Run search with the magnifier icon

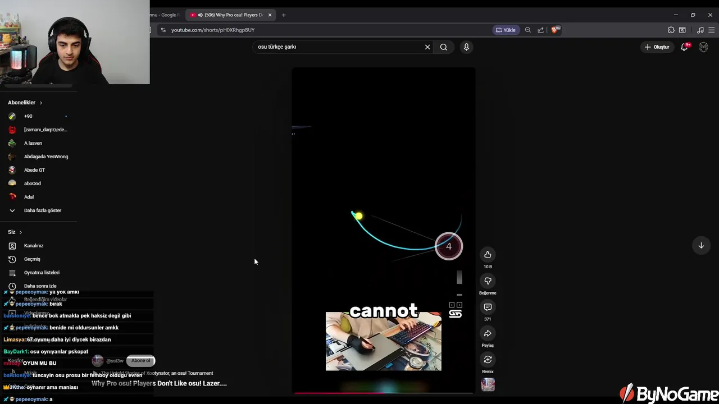[x=444, y=47]
